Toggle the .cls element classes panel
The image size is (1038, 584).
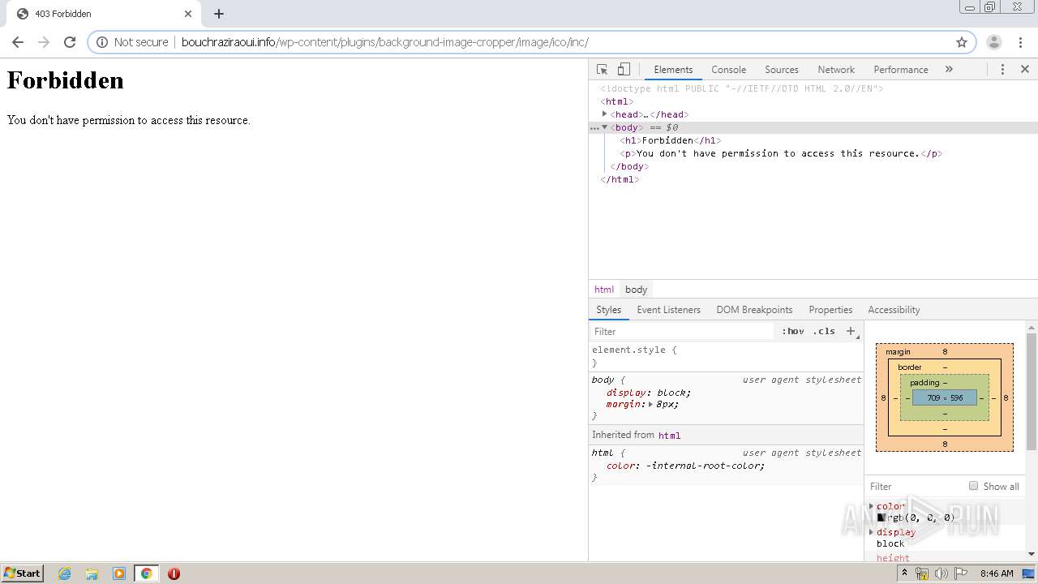824,332
